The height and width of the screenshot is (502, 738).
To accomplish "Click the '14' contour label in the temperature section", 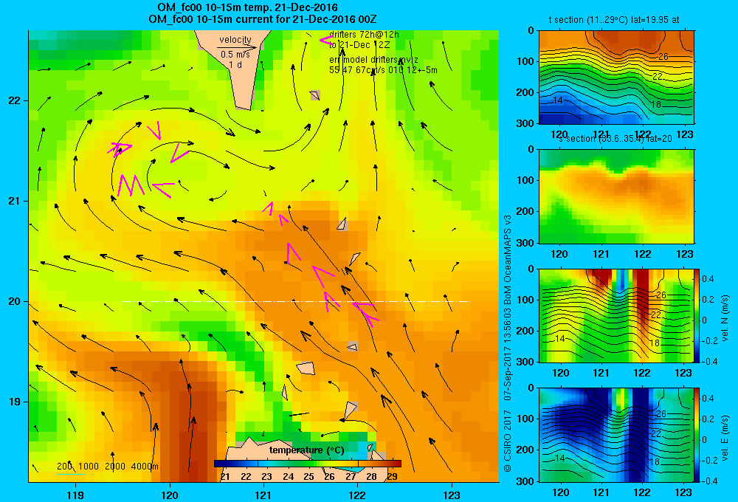I will click(558, 100).
